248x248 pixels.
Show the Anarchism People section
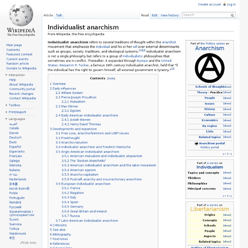tap(227, 98)
